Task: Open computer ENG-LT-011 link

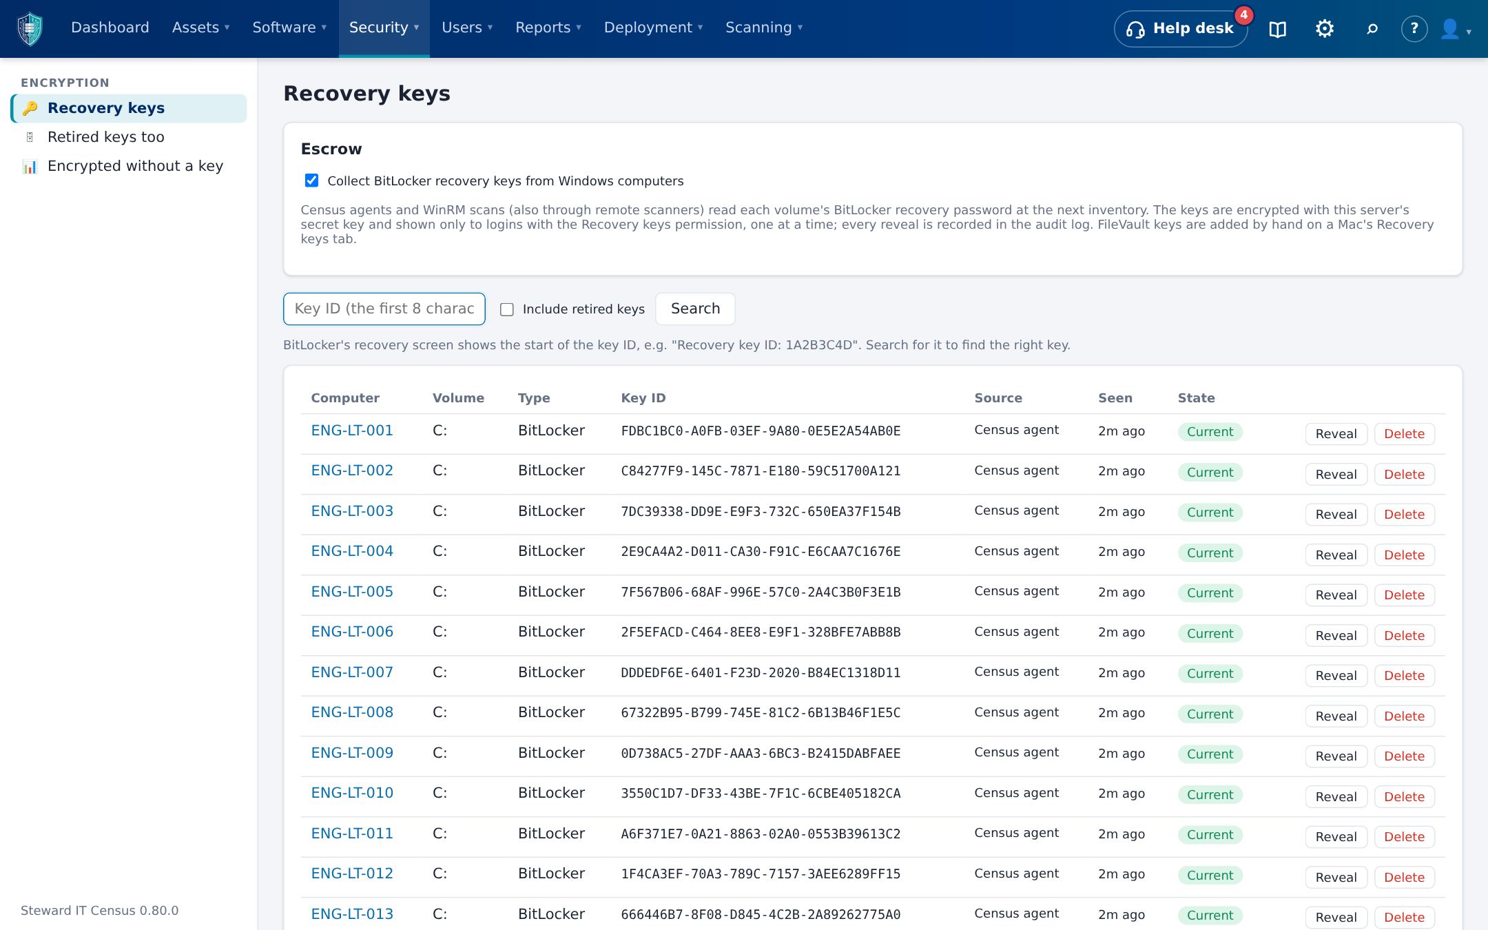Action: pos(352,834)
